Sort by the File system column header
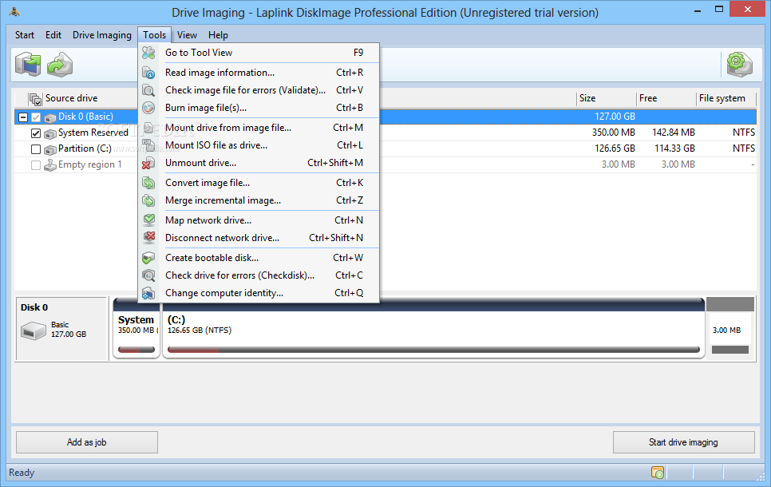 click(x=726, y=98)
